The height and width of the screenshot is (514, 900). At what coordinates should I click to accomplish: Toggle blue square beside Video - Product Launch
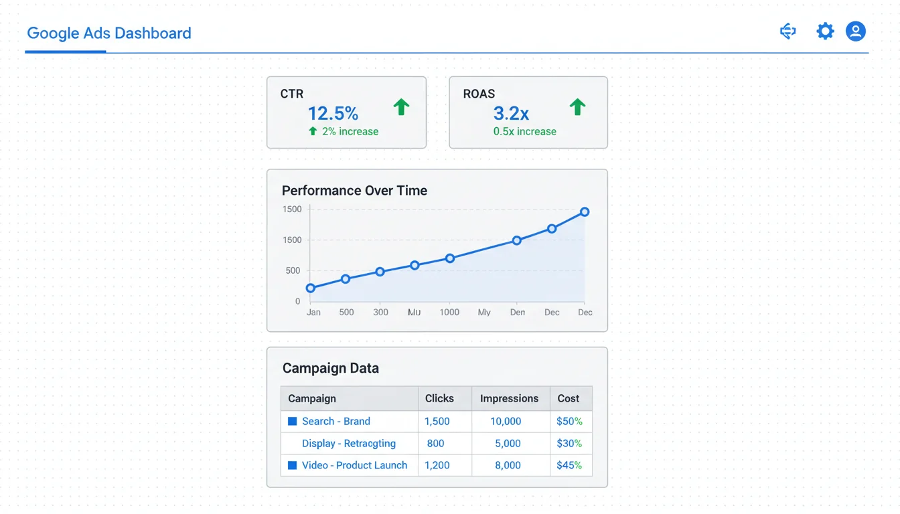tap(293, 465)
